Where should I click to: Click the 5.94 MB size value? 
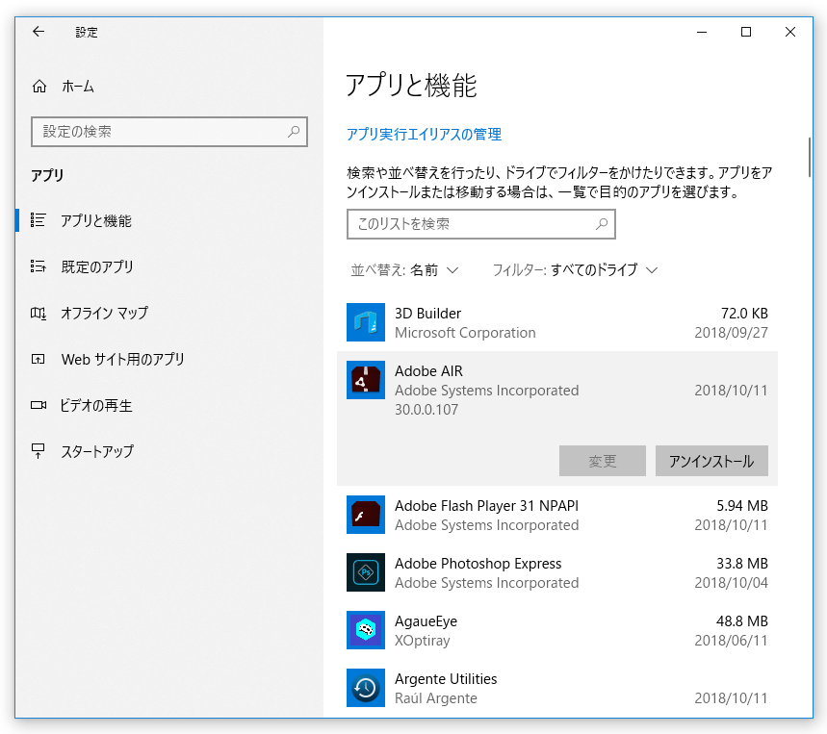click(742, 506)
